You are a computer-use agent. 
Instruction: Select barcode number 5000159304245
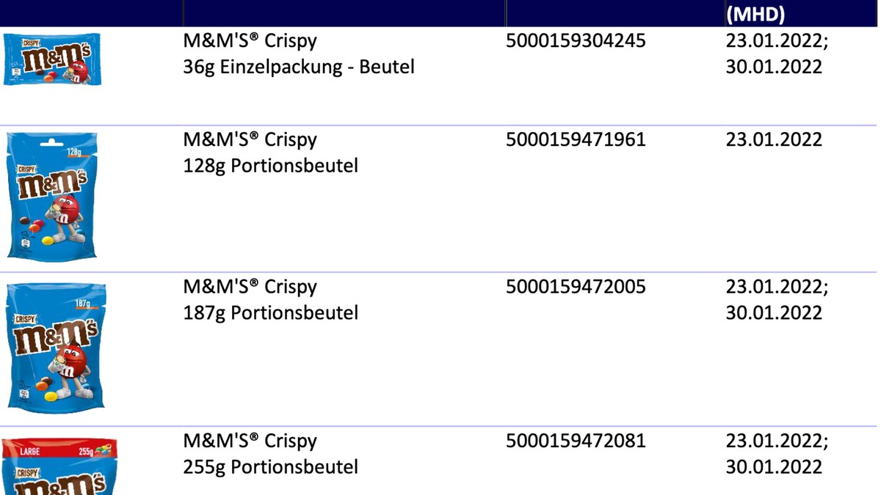(576, 40)
